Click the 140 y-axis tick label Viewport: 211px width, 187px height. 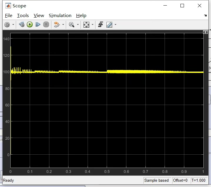coord(6,39)
